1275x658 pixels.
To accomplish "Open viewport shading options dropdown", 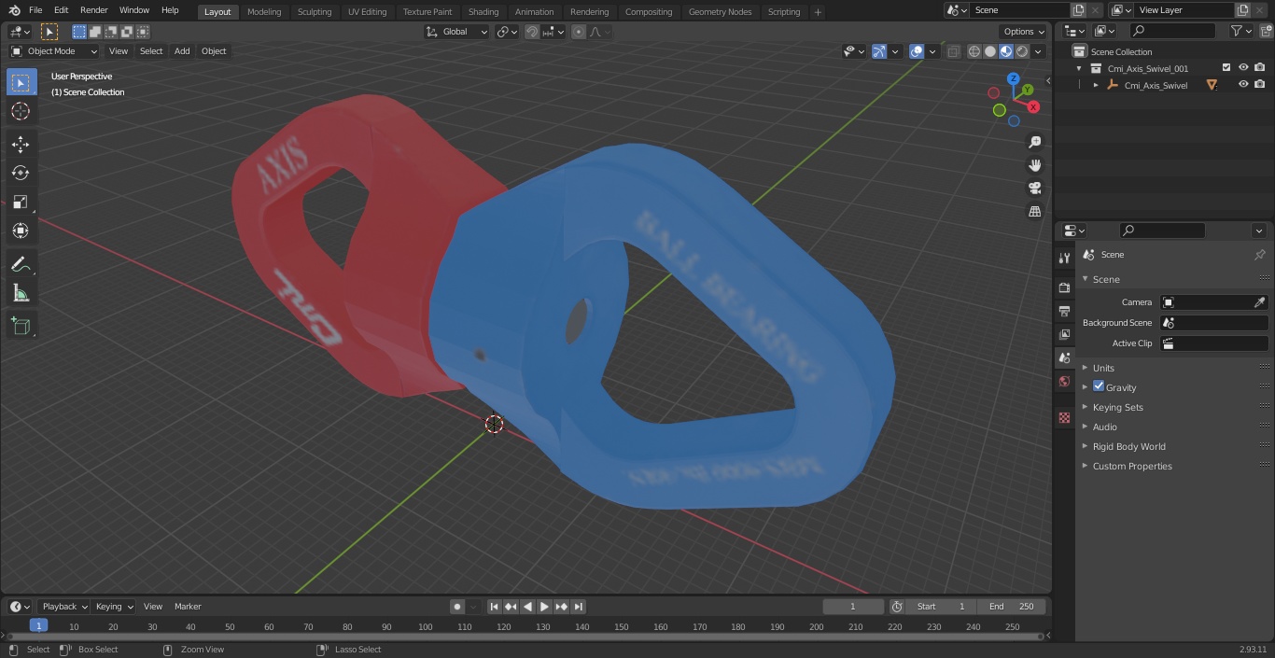I will pyautogui.click(x=1038, y=51).
